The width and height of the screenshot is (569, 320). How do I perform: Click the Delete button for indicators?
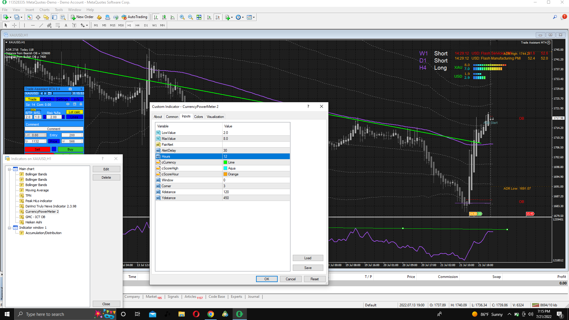click(106, 177)
